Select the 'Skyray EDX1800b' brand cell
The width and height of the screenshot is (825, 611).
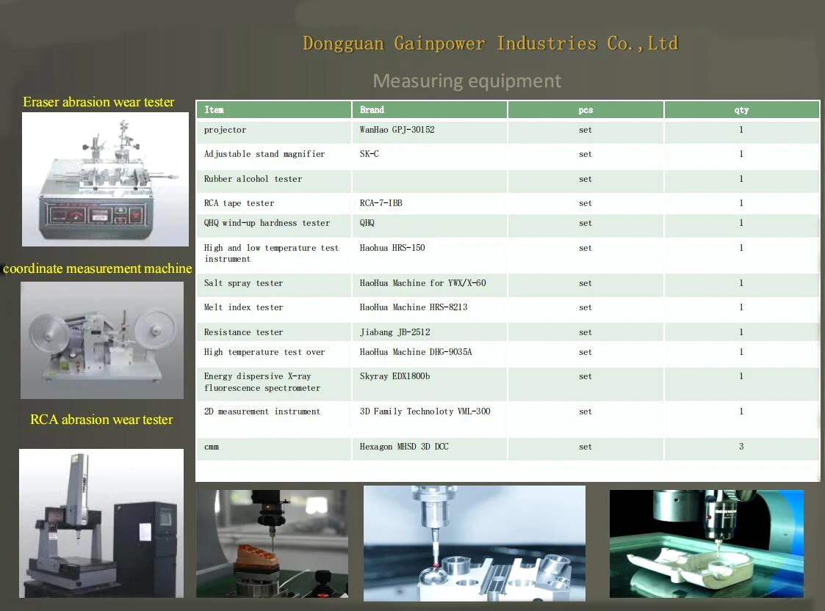[x=395, y=376]
